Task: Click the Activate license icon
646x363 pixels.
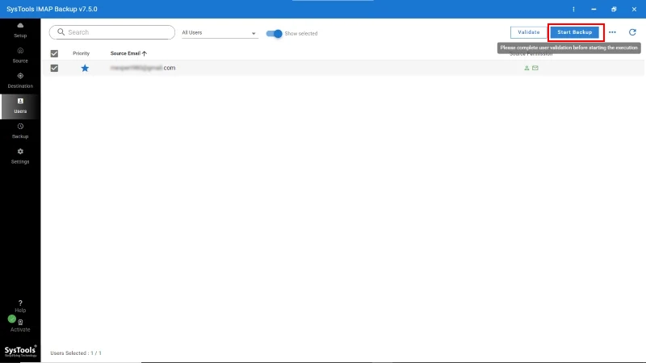Action: click(x=20, y=322)
